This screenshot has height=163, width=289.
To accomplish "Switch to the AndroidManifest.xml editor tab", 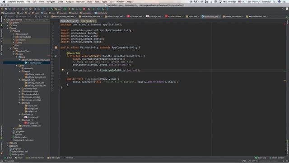I will (x=257, y=16).
